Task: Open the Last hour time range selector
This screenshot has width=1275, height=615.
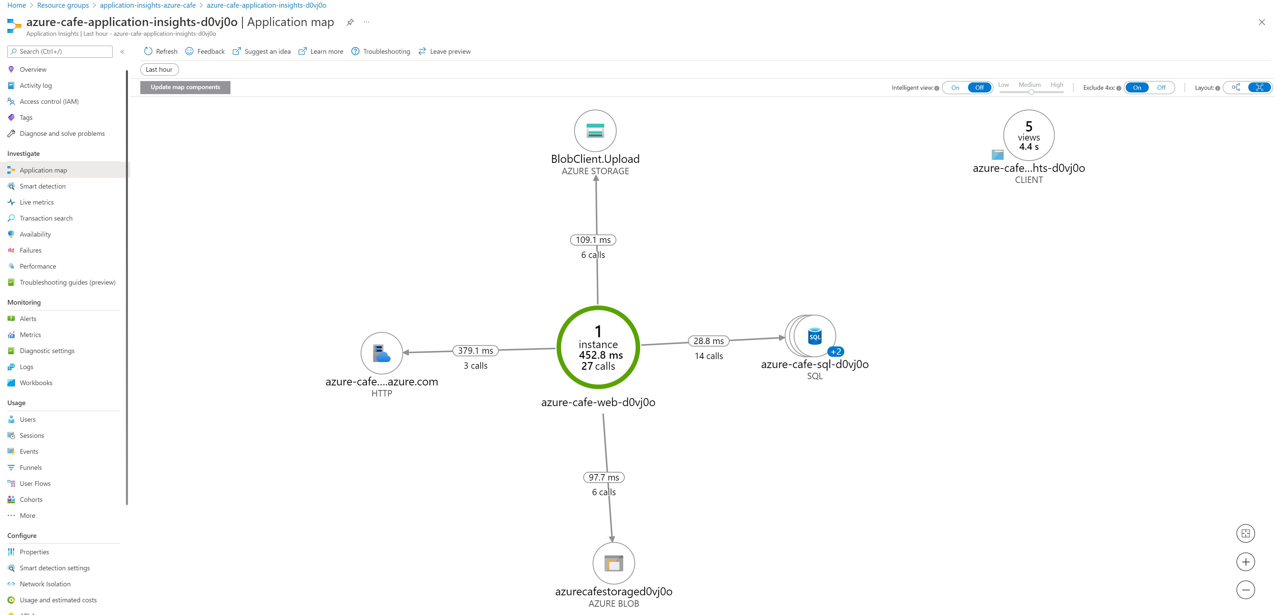Action: pyautogui.click(x=159, y=70)
